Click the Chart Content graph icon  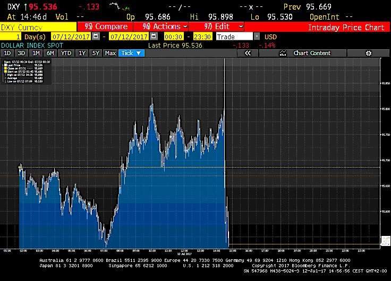pyautogui.click(x=283, y=53)
